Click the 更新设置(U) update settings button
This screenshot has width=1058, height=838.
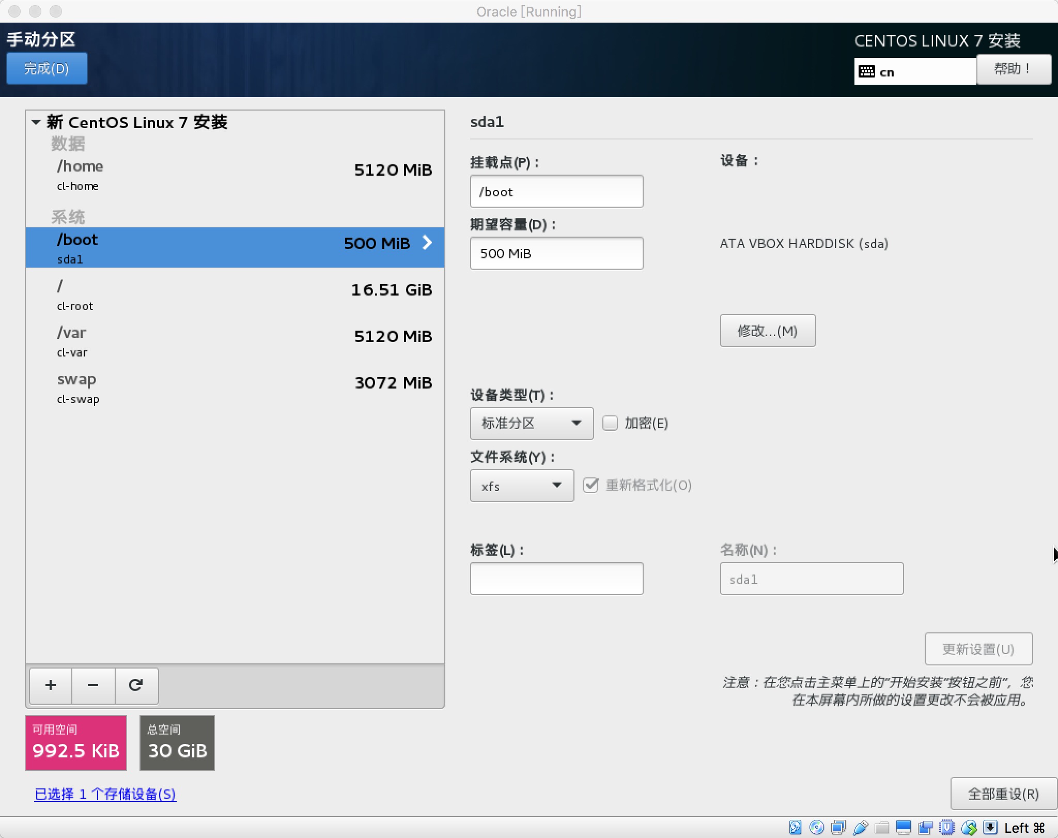click(x=978, y=649)
